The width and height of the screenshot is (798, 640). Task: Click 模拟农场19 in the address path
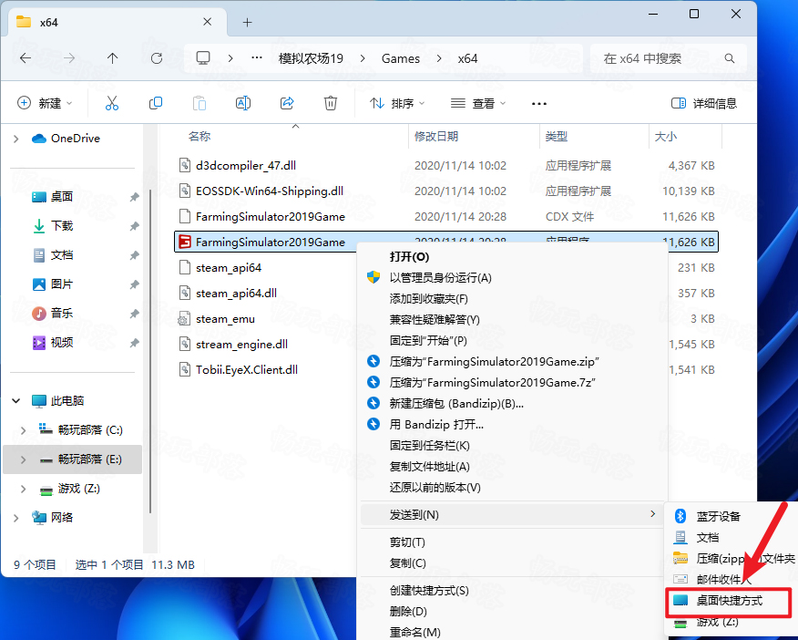311,58
